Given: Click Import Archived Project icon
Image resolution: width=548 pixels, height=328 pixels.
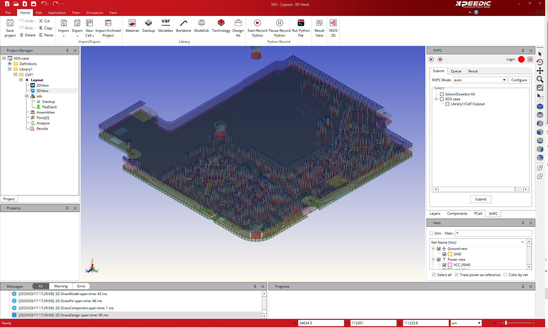Looking at the screenshot, I should 108,23.
